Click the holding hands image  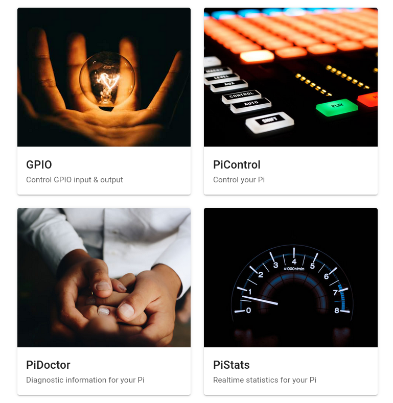[x=104, y=277]
